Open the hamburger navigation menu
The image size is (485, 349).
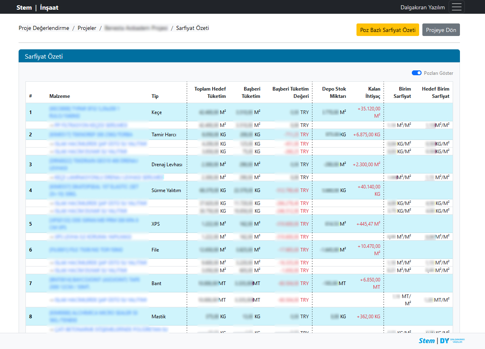[x=456, y=7]
